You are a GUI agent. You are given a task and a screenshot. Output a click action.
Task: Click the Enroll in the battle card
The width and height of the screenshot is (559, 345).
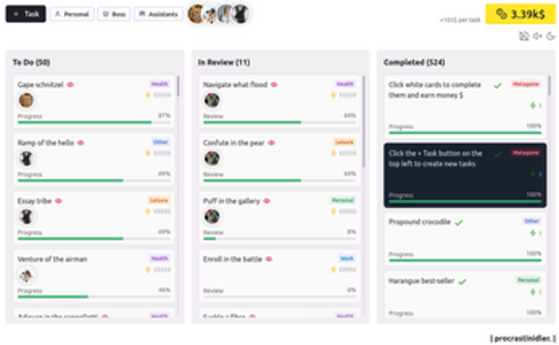(279, 276)
